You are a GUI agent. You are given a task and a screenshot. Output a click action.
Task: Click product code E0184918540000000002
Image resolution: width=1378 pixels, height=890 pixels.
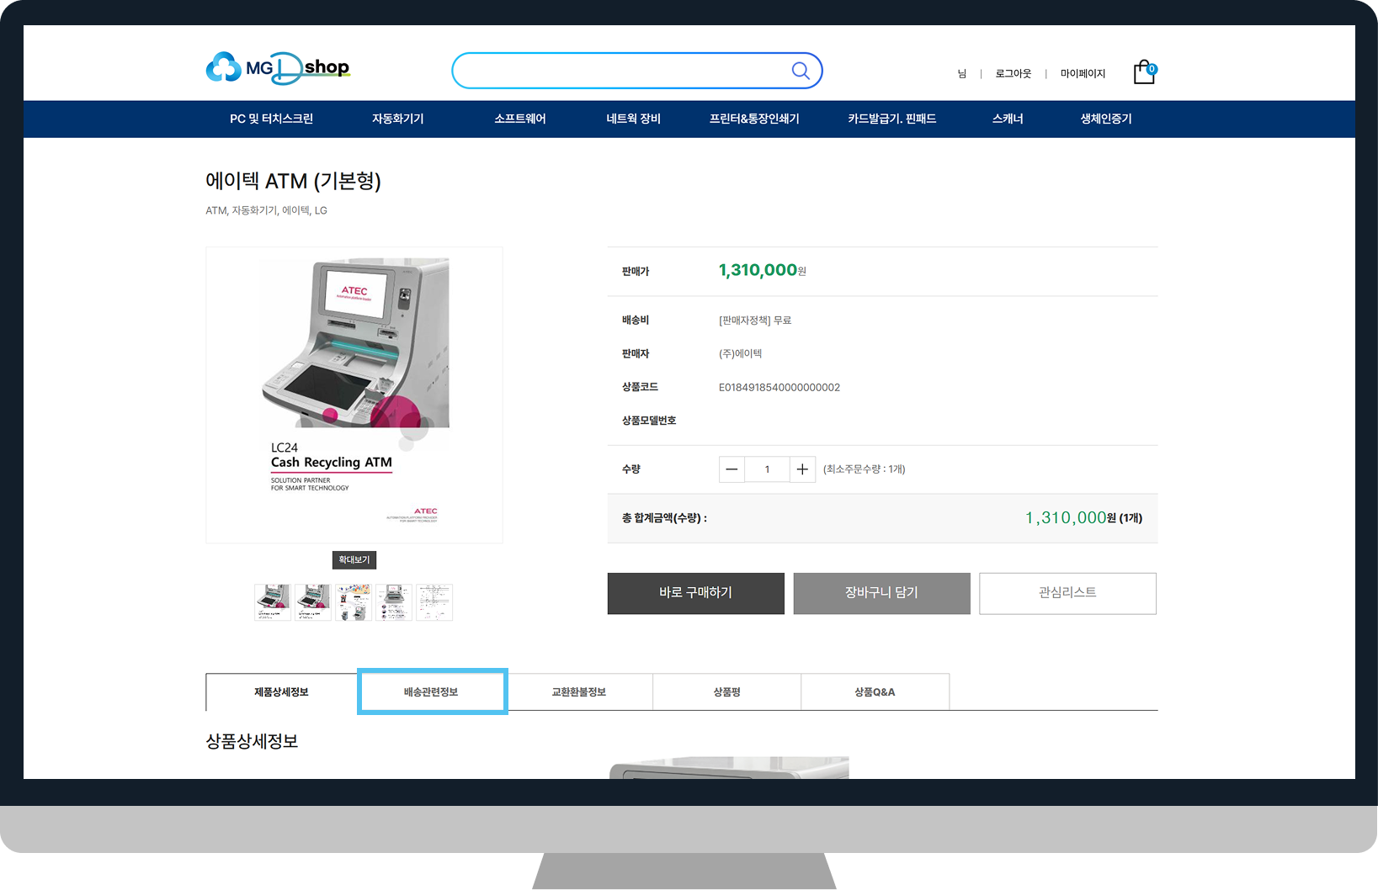[x=779, y=388]
